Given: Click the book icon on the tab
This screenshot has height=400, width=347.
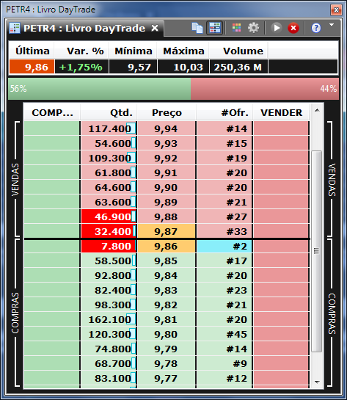Looking at the screenshot, I should tap(15, 28).
